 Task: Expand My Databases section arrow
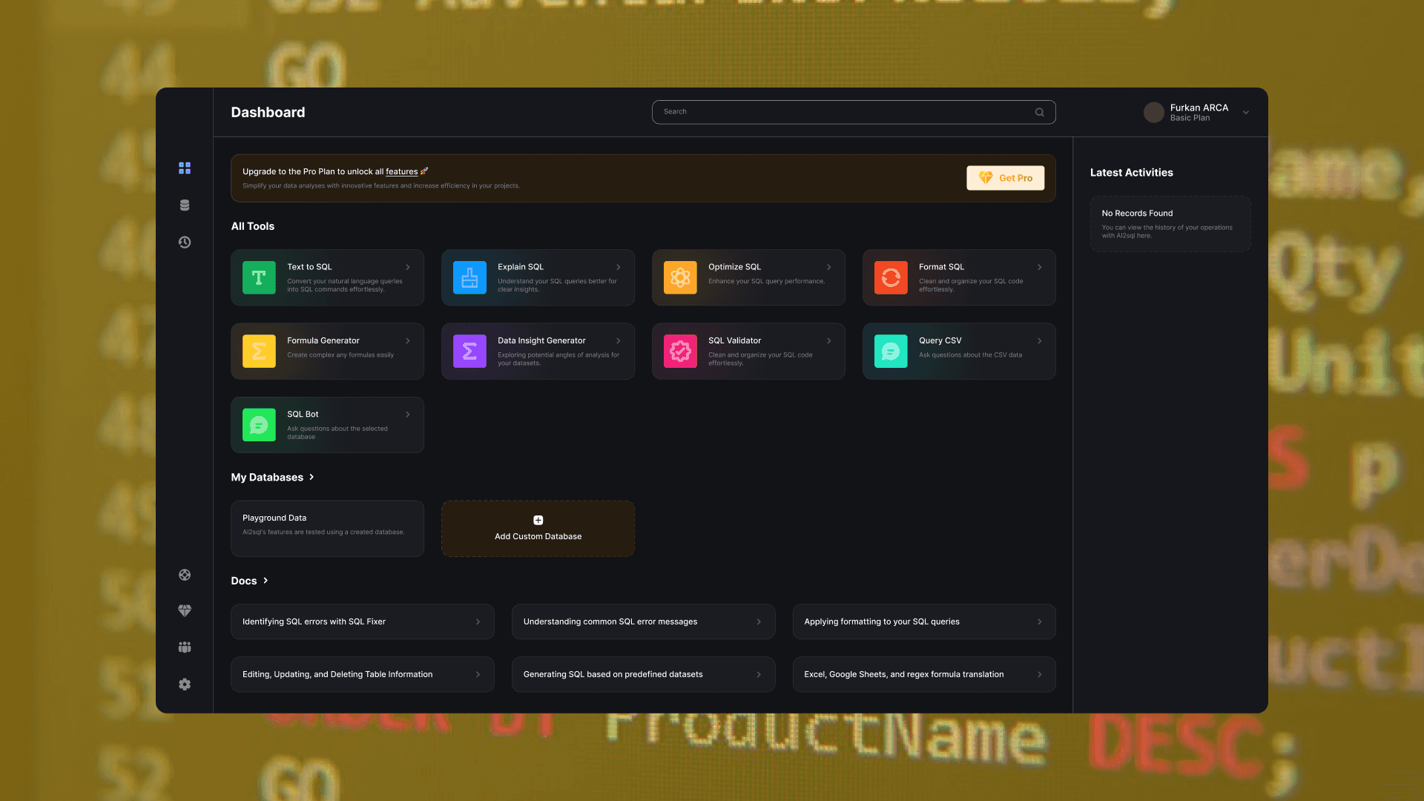311,477
